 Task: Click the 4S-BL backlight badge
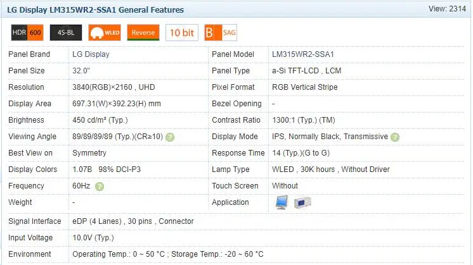66,32
